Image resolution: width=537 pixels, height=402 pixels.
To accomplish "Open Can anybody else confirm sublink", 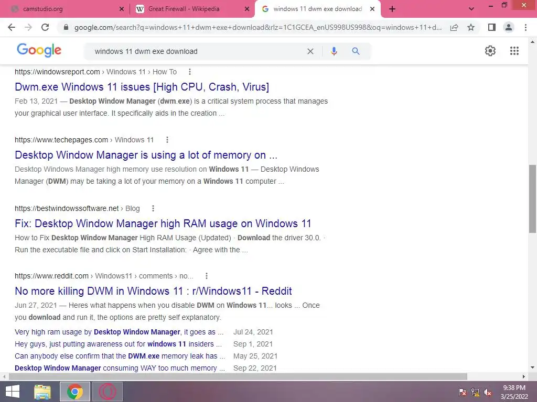I will (x=120, y=356).
